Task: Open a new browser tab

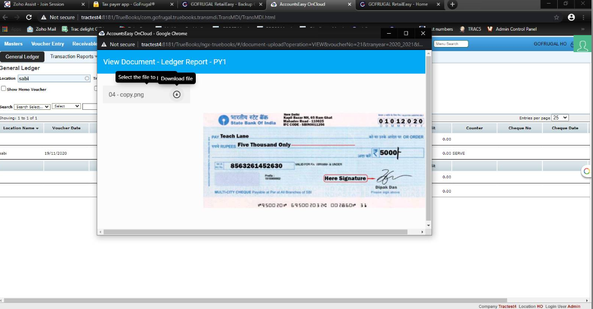Action: click(x=452, y=5)
